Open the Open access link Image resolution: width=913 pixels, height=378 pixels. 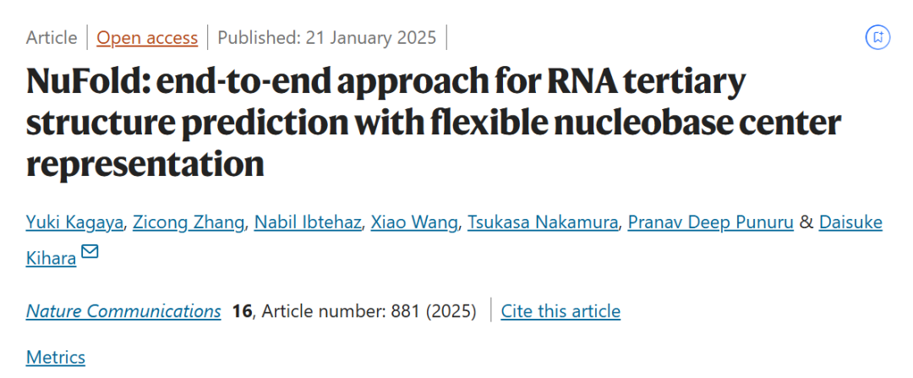click(147, 38)
